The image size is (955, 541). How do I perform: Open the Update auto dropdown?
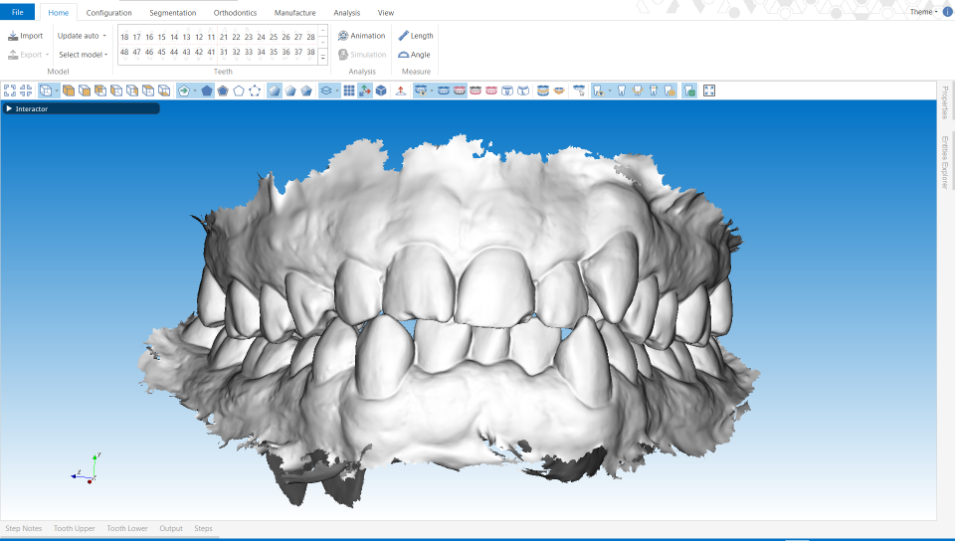82,36
